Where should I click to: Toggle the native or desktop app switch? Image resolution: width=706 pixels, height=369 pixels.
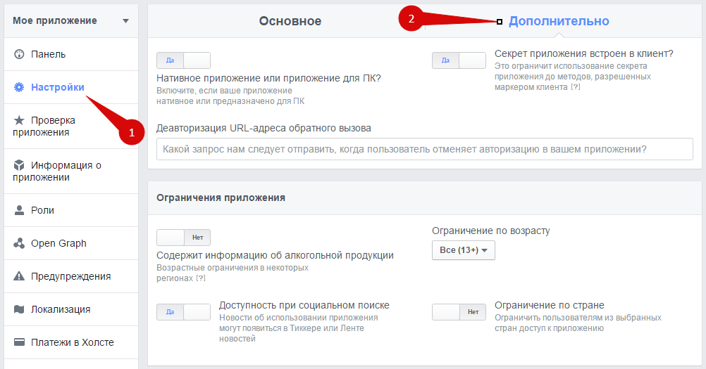click(183, 60)
